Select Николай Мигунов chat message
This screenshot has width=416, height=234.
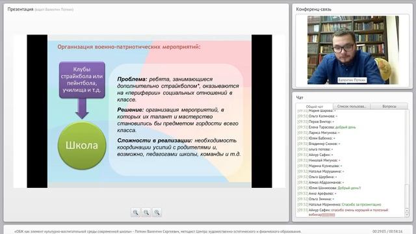[x=318, y=161]
